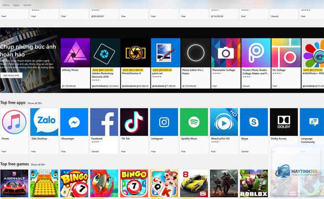Viewport: 324px width, 199px height.
Task: Click the Language Community title text
Action: [x=308, y=140]
